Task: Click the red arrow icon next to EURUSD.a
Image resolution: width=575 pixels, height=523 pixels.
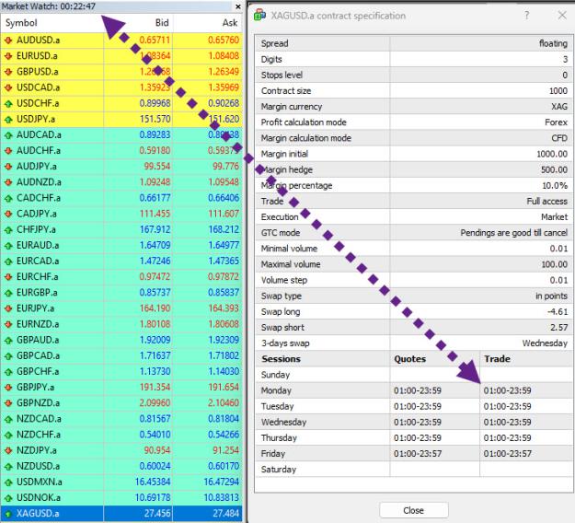Action: (8, 56)
